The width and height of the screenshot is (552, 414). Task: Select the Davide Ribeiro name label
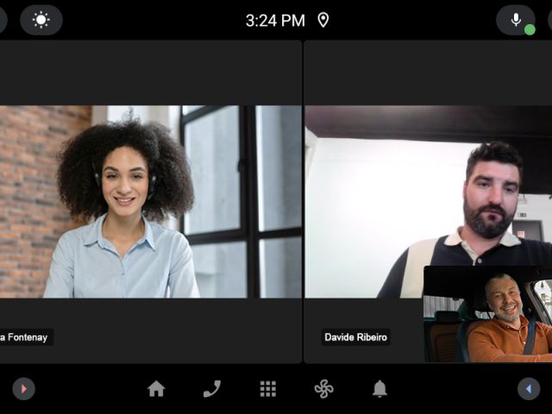coord(355,337)
